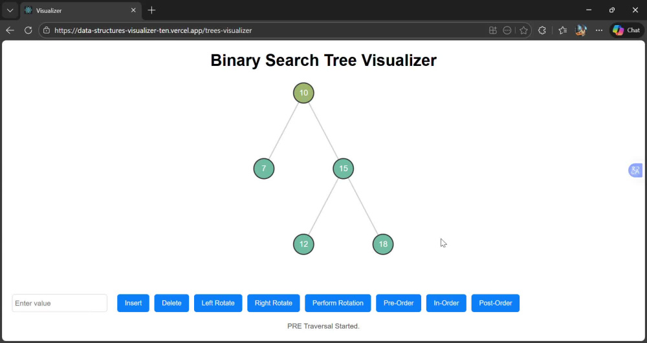
Task: Click the Insert button
Action: pos(133,303)
